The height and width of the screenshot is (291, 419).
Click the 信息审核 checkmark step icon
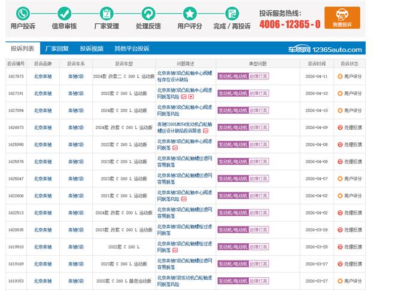click(x=64, y=13)
